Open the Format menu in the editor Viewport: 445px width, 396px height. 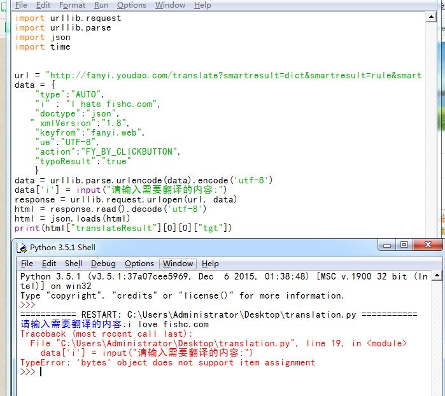[x=72, y=5]
